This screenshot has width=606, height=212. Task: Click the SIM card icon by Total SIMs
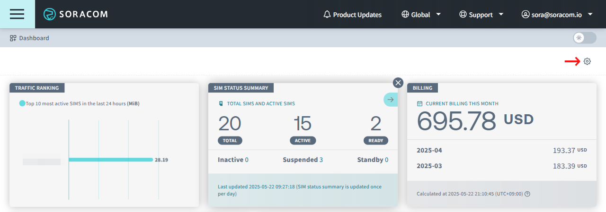221,103
